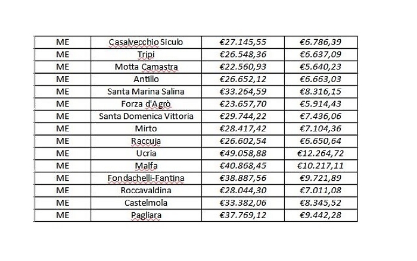Select the Tripi municipality cell

click(146, 55)
